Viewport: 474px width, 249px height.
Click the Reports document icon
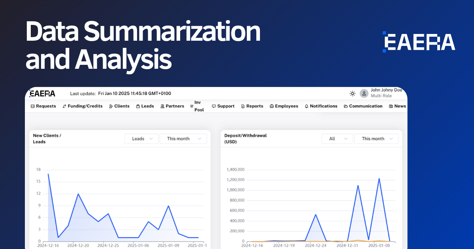[243, 106]
